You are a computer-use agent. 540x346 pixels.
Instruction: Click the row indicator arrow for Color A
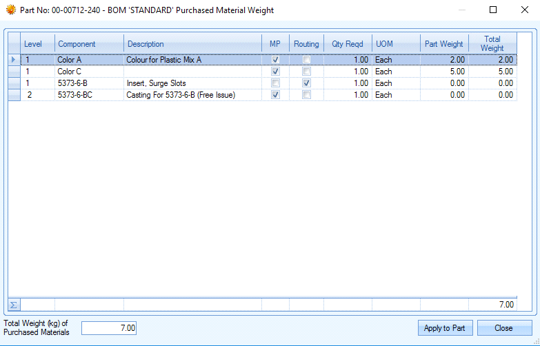[x=14, y=60]
